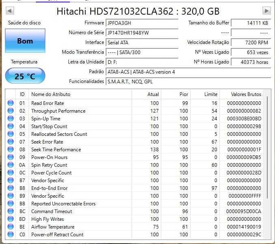Click the status icon for Seek Error Rate
Screen dimensions: 275x244
tap(11, 142)
